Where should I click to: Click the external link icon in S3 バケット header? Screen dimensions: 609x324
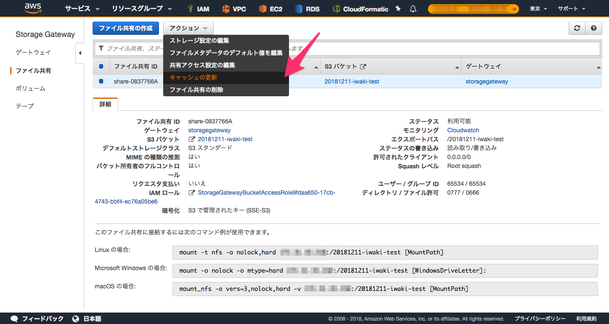tap(363, 67)
